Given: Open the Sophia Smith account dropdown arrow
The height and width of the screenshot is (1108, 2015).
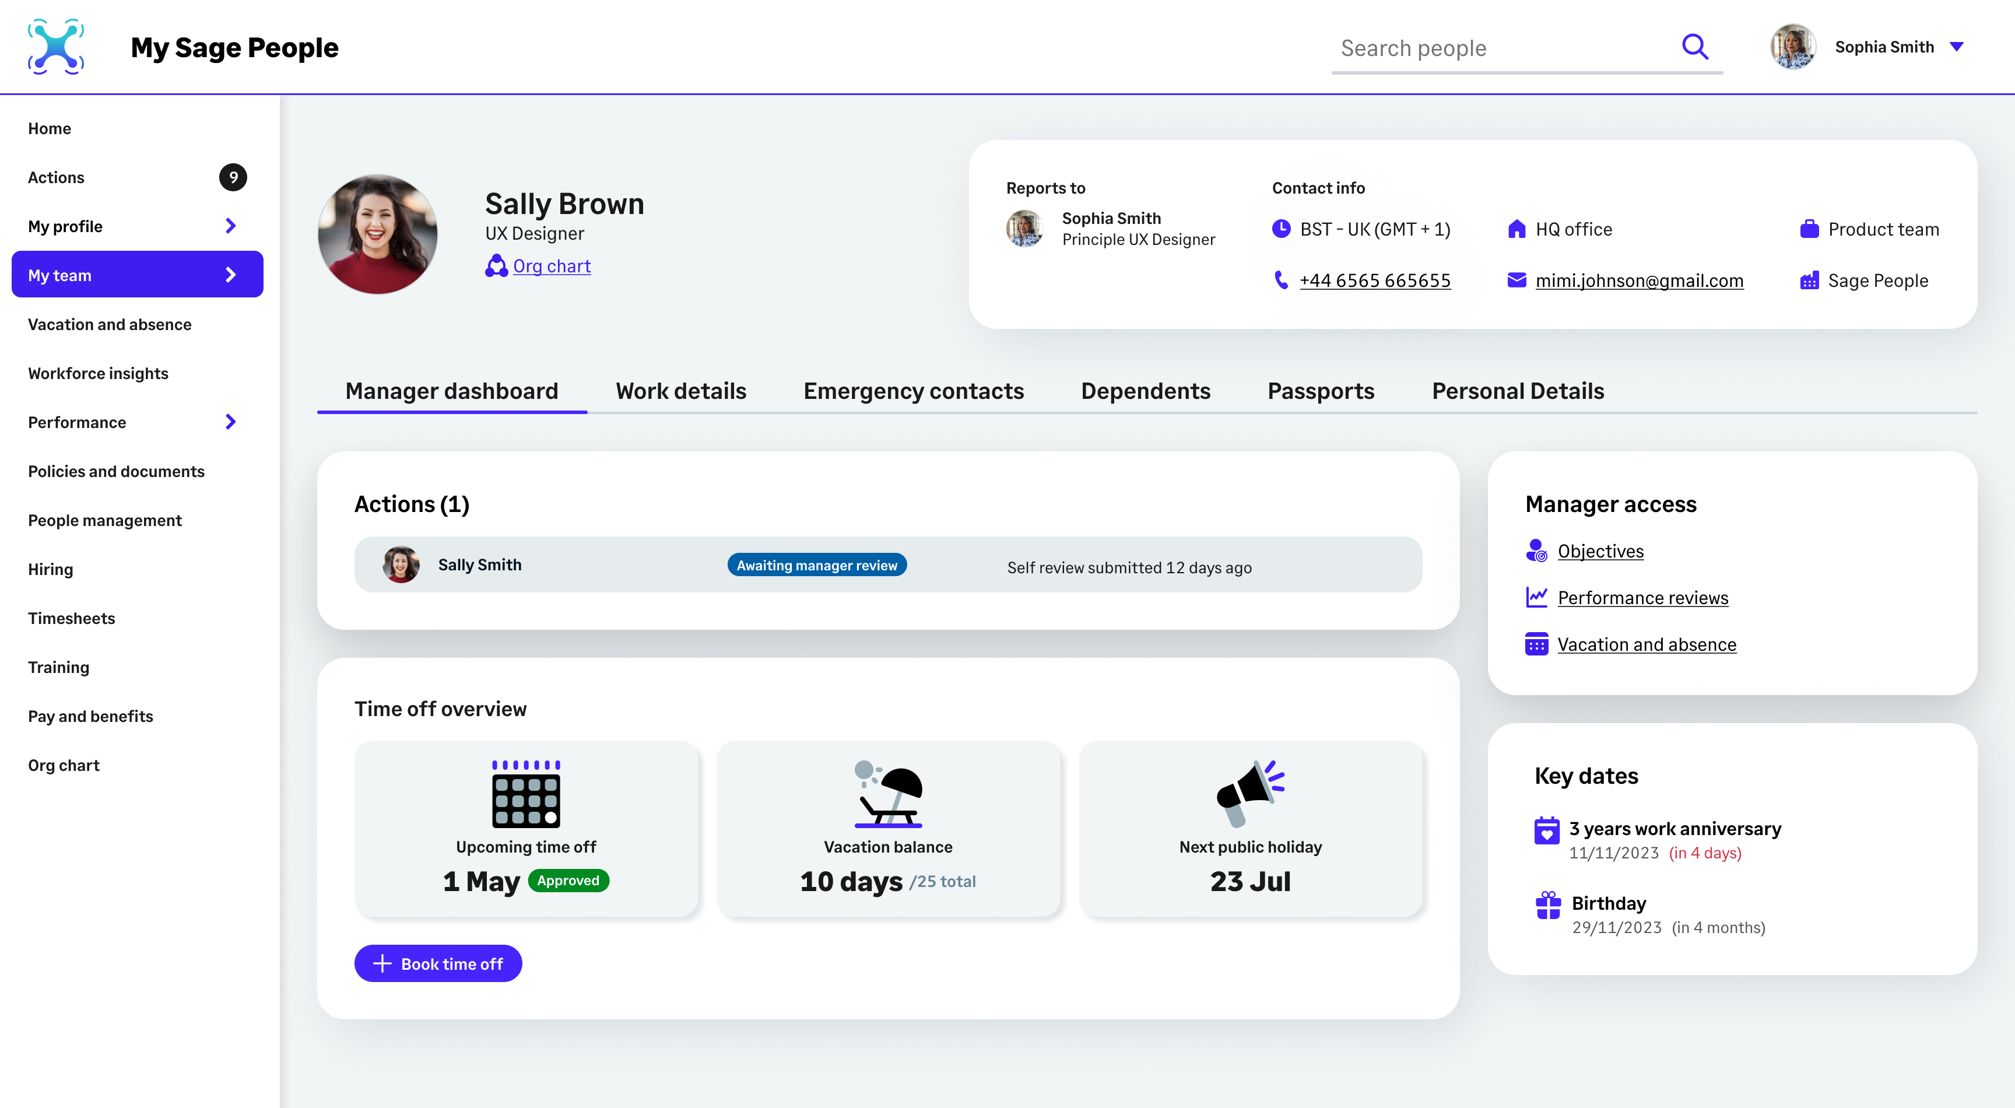Looking at the screenshot, I should 1956,47.
